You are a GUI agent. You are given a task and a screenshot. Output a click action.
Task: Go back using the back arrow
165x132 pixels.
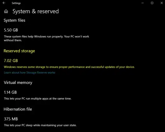(4, 3)
